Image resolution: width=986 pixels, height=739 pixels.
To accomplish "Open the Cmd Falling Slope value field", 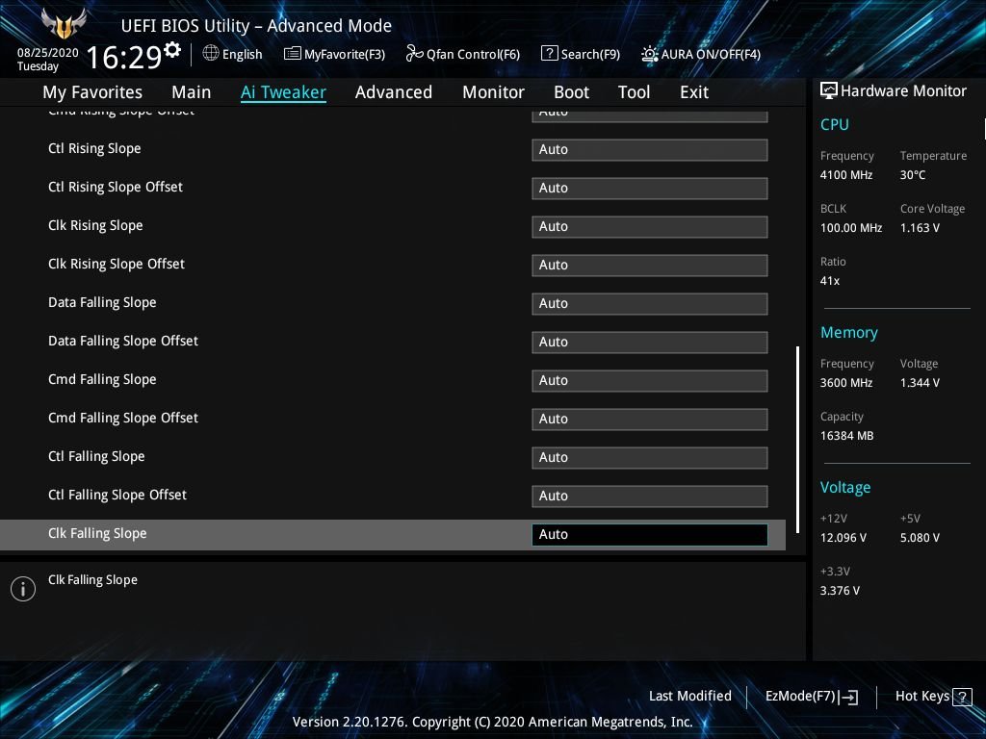I will (x=650, y=380).
